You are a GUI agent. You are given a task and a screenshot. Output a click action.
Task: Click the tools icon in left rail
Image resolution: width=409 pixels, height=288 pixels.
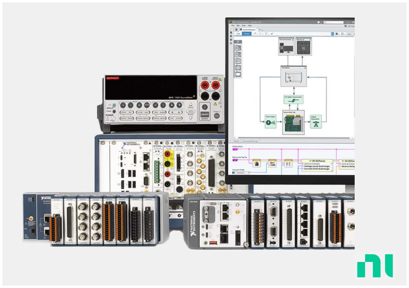click(231, 43)
